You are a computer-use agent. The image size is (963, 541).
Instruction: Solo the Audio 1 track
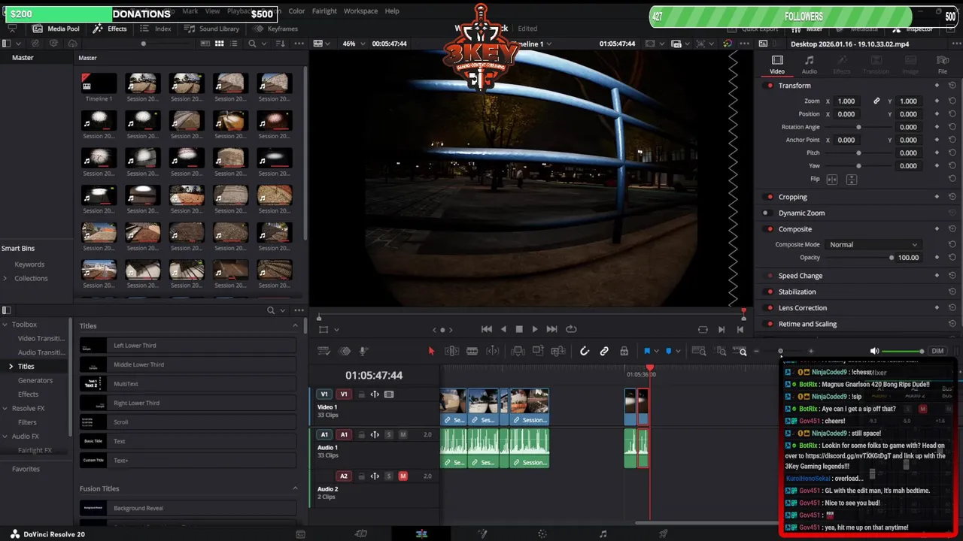point(389,434)
